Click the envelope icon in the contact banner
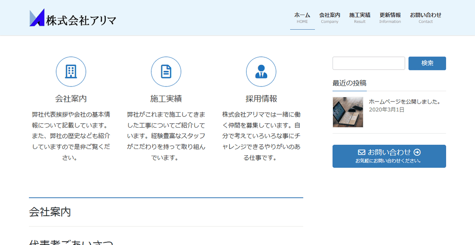This screenshot has height=245, width=475. [362, 152]
